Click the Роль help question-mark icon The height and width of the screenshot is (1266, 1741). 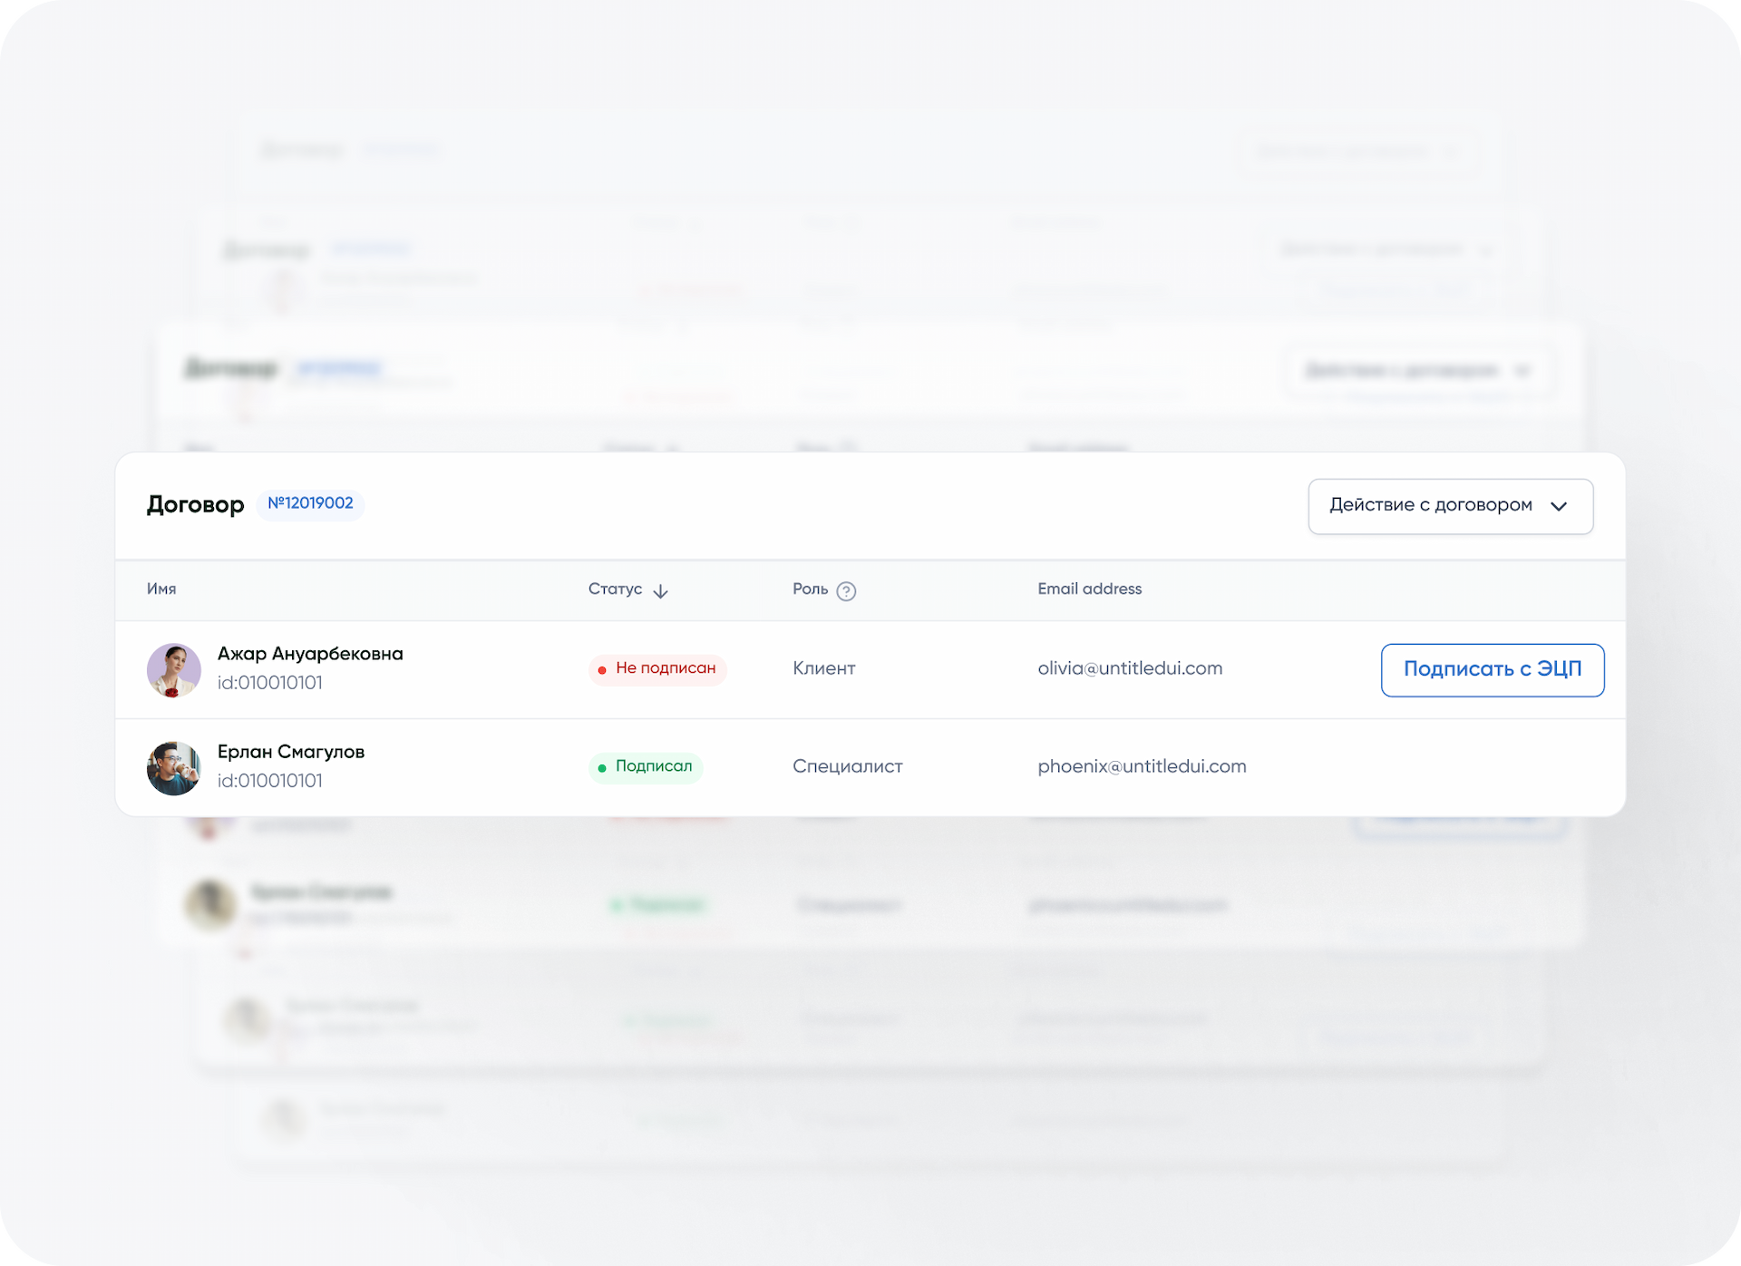point(846,591)
